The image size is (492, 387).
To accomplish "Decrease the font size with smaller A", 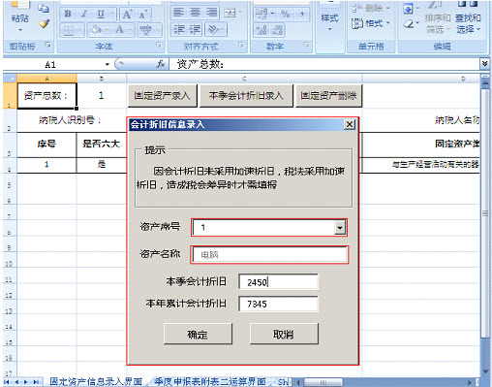I will click(143, 14).
